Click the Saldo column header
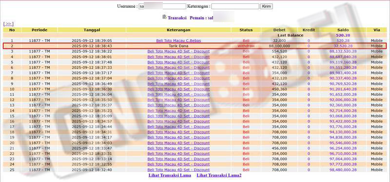390x182 pixels. pos(343,30)
